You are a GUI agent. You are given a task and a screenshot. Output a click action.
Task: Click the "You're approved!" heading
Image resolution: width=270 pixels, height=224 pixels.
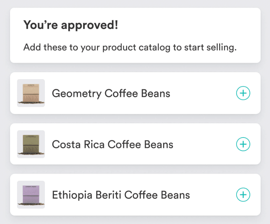pos(71,25)
